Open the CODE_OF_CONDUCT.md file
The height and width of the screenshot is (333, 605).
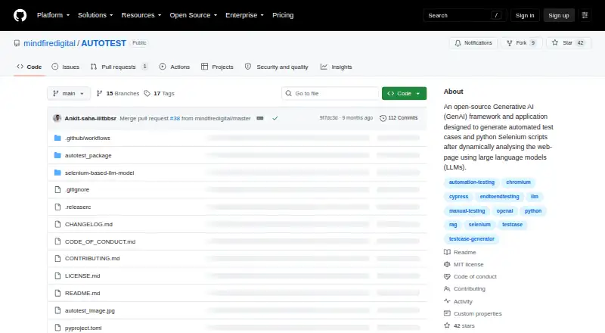101,241
